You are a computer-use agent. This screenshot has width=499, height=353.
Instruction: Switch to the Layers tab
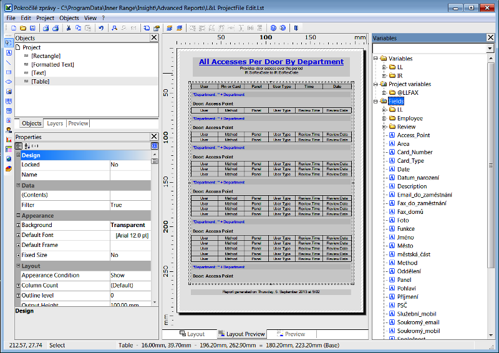click(x=55, y=123)
